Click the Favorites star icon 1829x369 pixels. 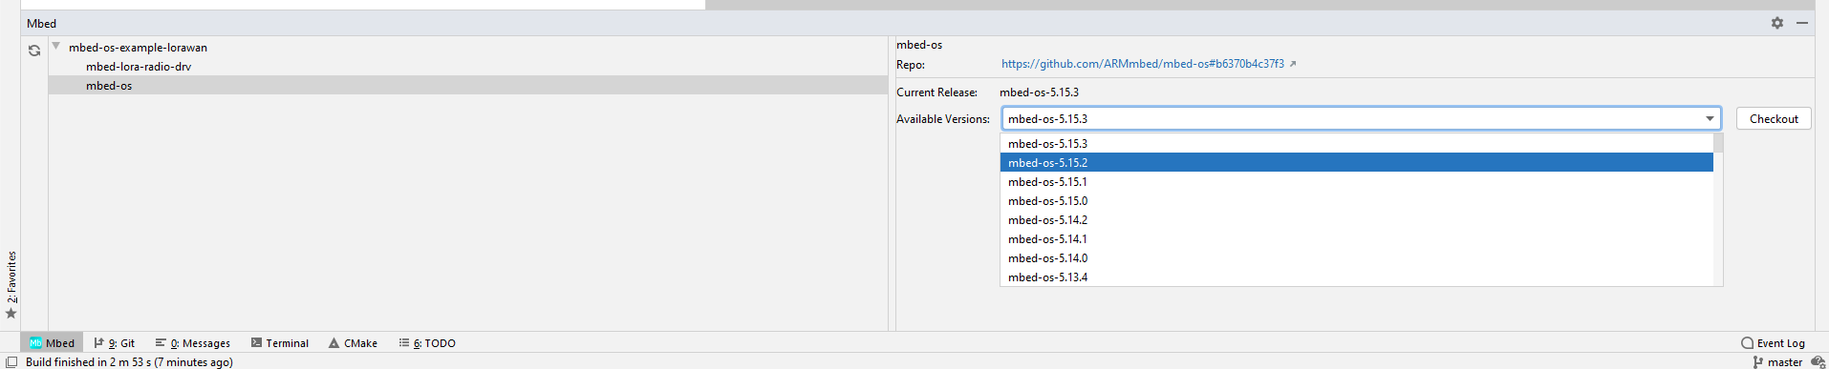(x=11, y=314)
